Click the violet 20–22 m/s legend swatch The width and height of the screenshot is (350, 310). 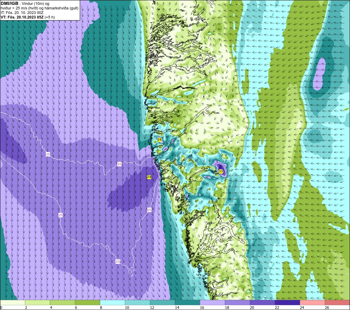click(262, 303)
